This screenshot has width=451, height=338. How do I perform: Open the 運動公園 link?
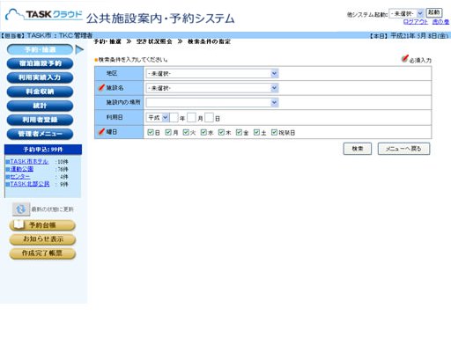22,169
